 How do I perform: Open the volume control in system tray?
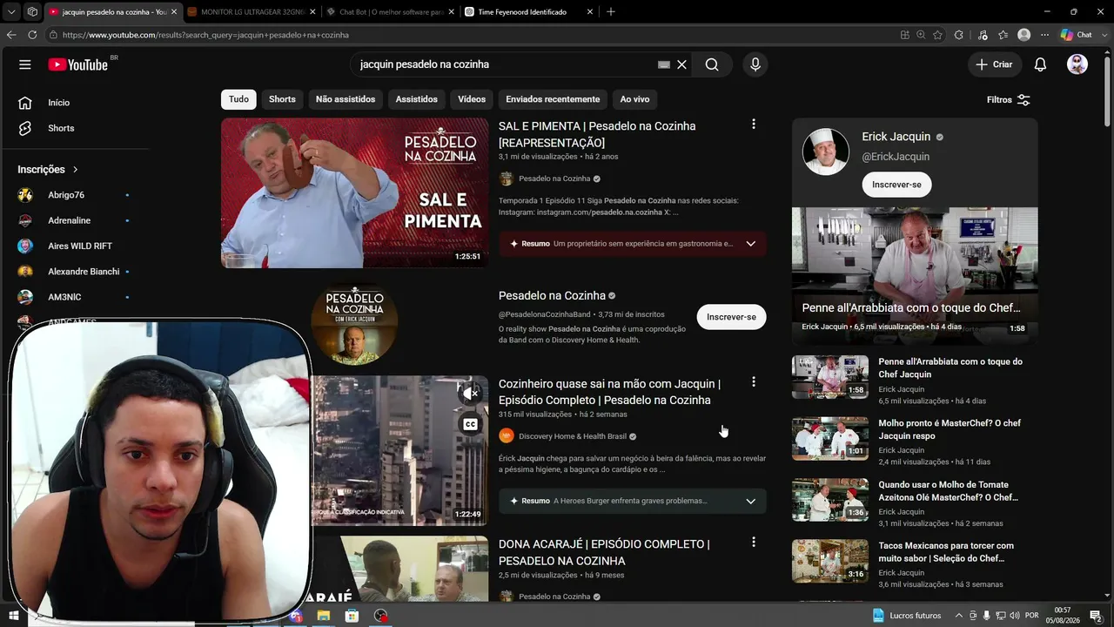1015,616
